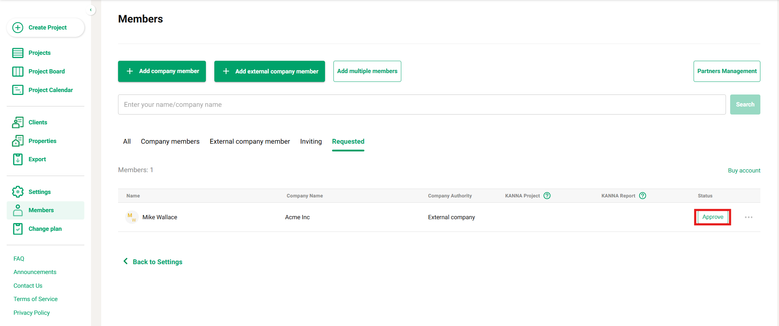This screenshot has width=779, height=326.
Task: Click the Clients icon in sidebar
Action: (18, 122)
